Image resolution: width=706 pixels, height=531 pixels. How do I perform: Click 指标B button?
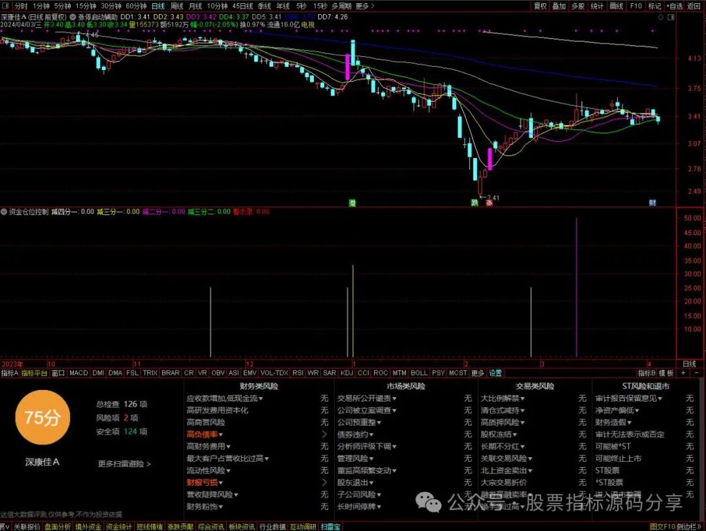pos(647,373)
